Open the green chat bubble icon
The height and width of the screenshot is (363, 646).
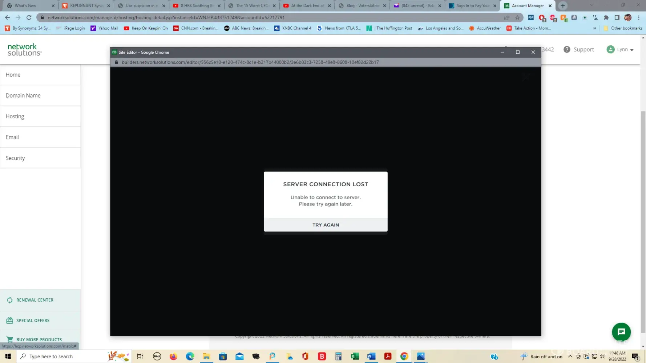click(x=621, y=332)
